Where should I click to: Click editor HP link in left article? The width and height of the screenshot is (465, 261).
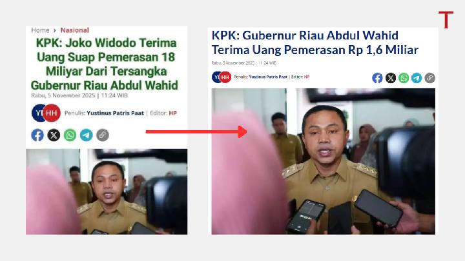click(173, 113)
